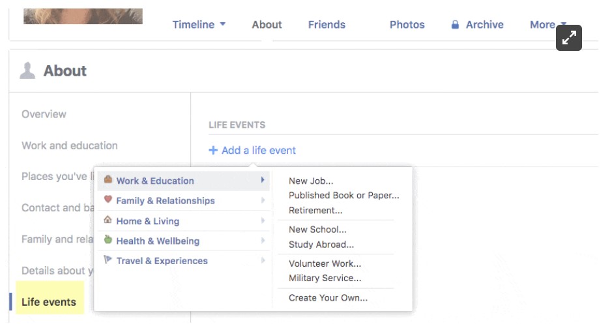Image resolution: width=612 pixels, height=330 pixels.
Task: Expand the Travel & Experiences submenu arrow
Action: (x=263, y=260)
